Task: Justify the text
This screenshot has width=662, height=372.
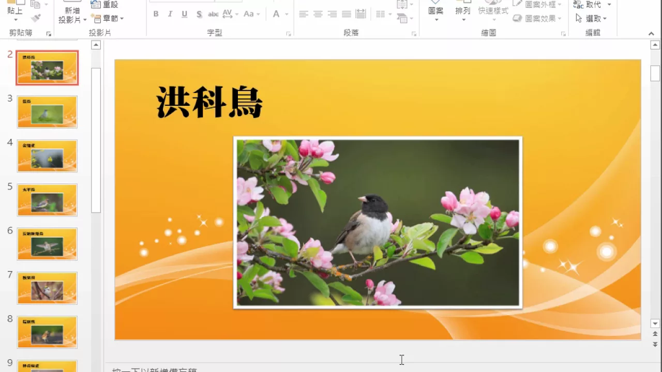Action: 347,14
